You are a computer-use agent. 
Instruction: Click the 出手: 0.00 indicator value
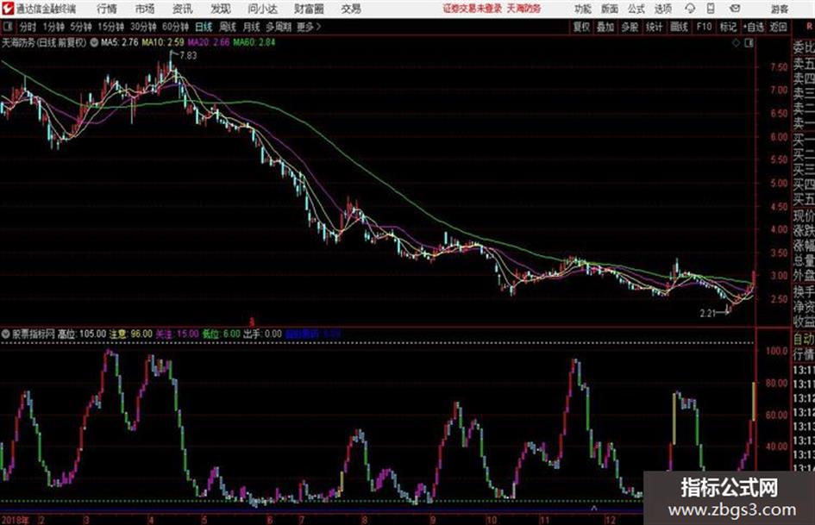262,334
